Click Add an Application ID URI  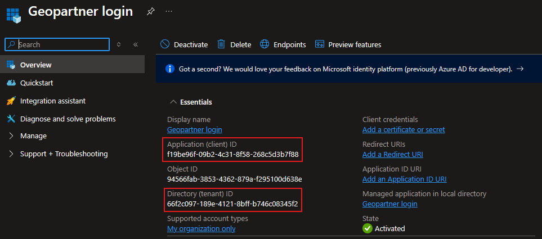[405, 179]
